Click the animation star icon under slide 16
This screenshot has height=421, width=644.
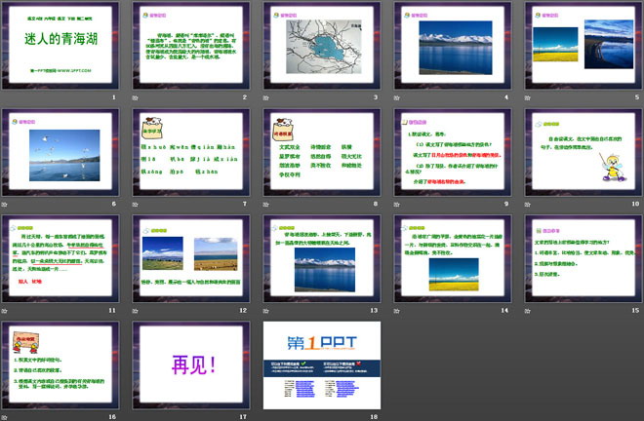coord(6,416)
